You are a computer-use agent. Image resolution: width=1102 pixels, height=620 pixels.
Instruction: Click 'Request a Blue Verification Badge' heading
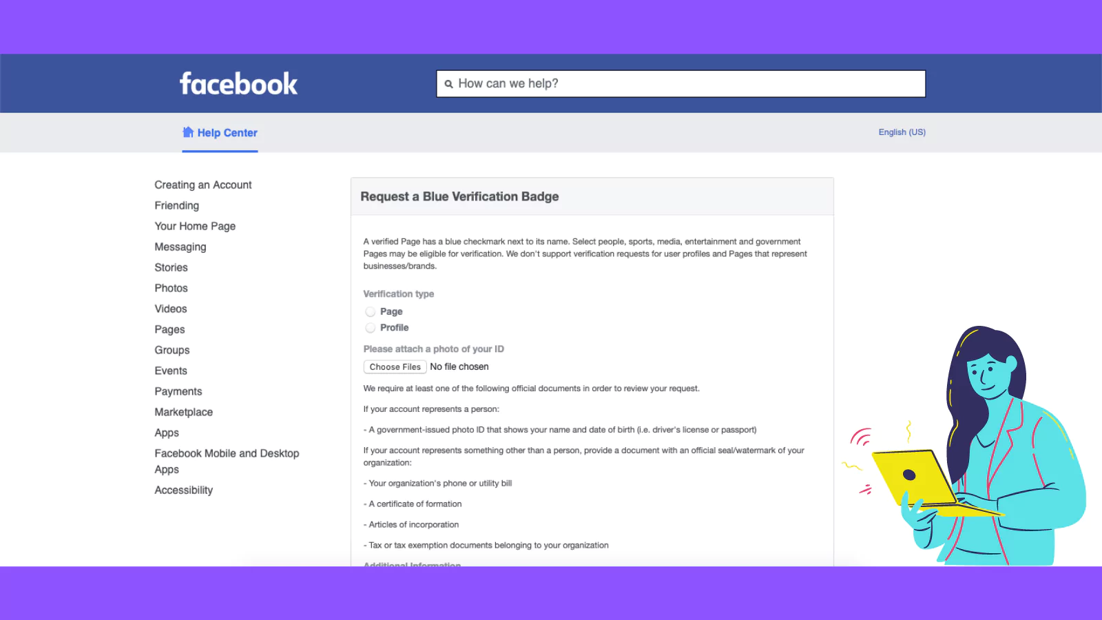click(x=459, y=197)
